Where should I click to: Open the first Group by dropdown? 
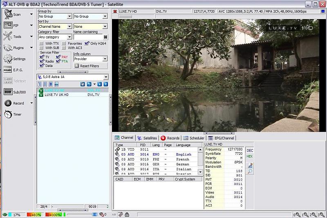(x=55, y=16)
